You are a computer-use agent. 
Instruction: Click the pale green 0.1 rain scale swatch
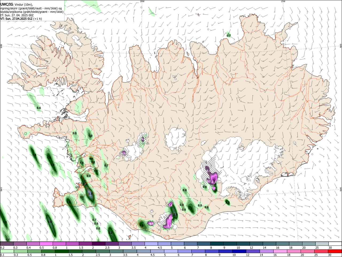(7, 251)
